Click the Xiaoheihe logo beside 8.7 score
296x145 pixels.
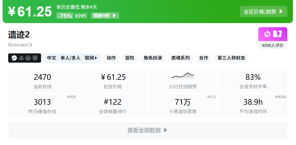tap(267, 34)
